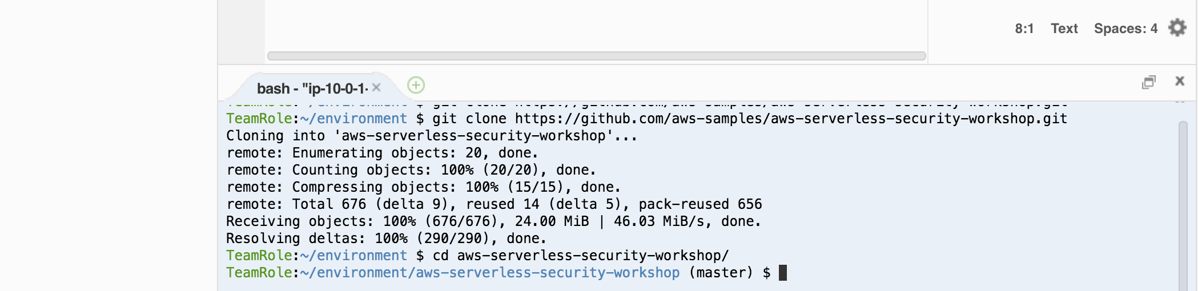This screenshot has height=291, width=1198.
Task: Close the bottom terminal panel
Action: click(x=1180, y=81)
